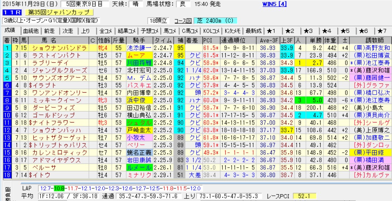Image resolution: width=392 pixels, height=201 pixels.
Task: Sort by the タイム column header
Action: click(163, 39)
